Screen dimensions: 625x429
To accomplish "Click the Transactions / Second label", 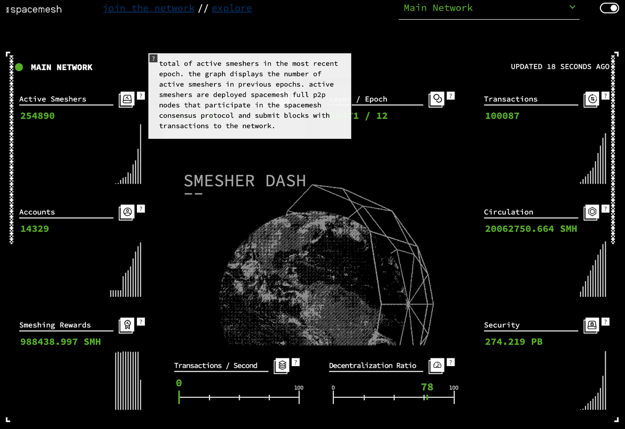I will (x=216, y=366).
